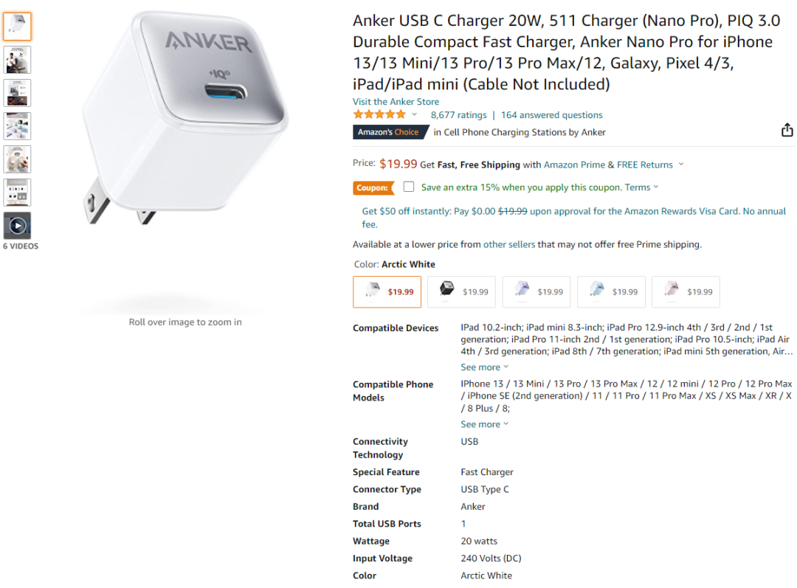Expand See more under Compatible Phone Models
This screenshot has height=588, width=797.
tap(484, 424)
